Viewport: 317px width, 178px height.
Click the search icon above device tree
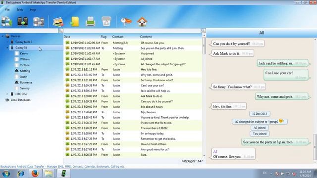(x=60, y=31)
